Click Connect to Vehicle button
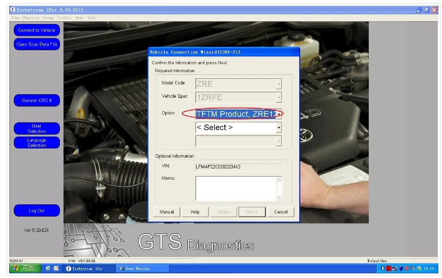Image resolution: width=442 pixels, height=278 pixels. click(37, 30)
